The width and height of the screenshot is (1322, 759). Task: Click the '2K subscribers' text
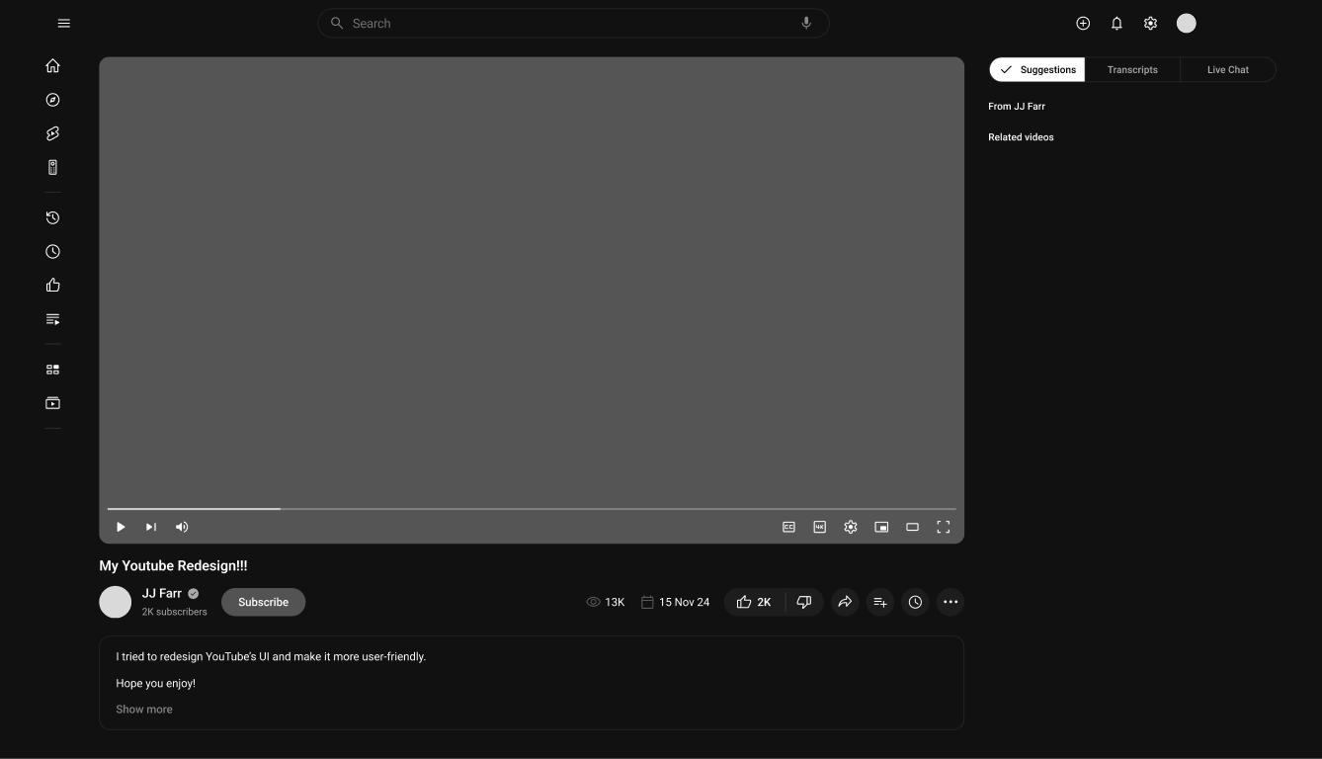[x=175, y=612]
